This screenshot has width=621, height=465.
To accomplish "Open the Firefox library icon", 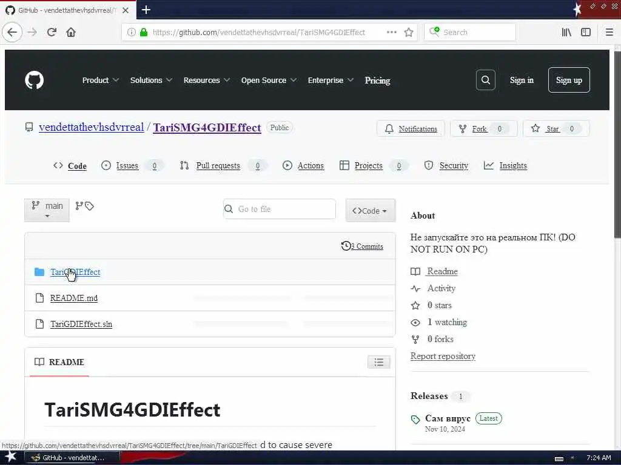I will pos(566,32).
